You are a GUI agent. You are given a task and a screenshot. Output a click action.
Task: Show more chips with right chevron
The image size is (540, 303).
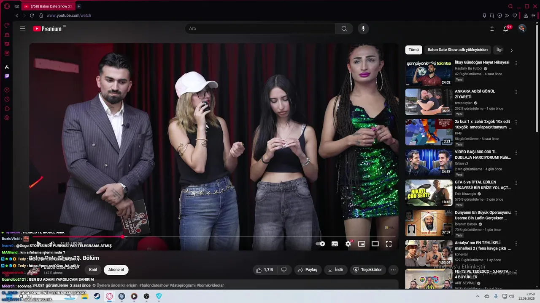coord(511,50)
